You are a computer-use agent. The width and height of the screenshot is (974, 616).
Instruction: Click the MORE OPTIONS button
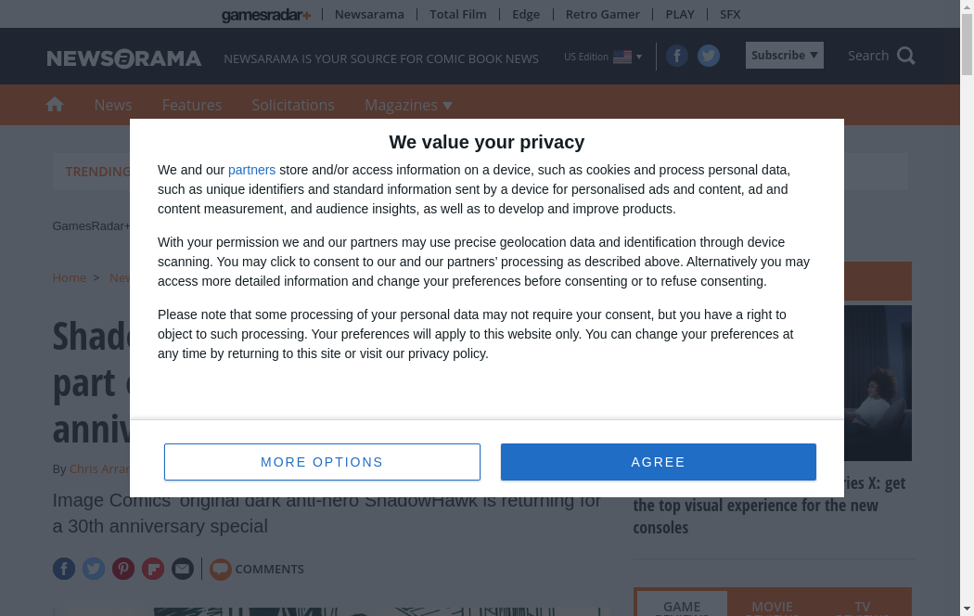[322, 462]
